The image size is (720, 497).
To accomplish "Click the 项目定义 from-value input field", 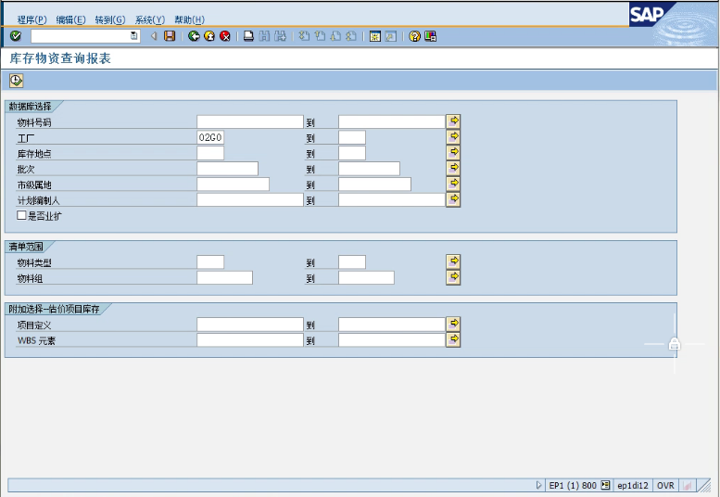I will point(249,325).
